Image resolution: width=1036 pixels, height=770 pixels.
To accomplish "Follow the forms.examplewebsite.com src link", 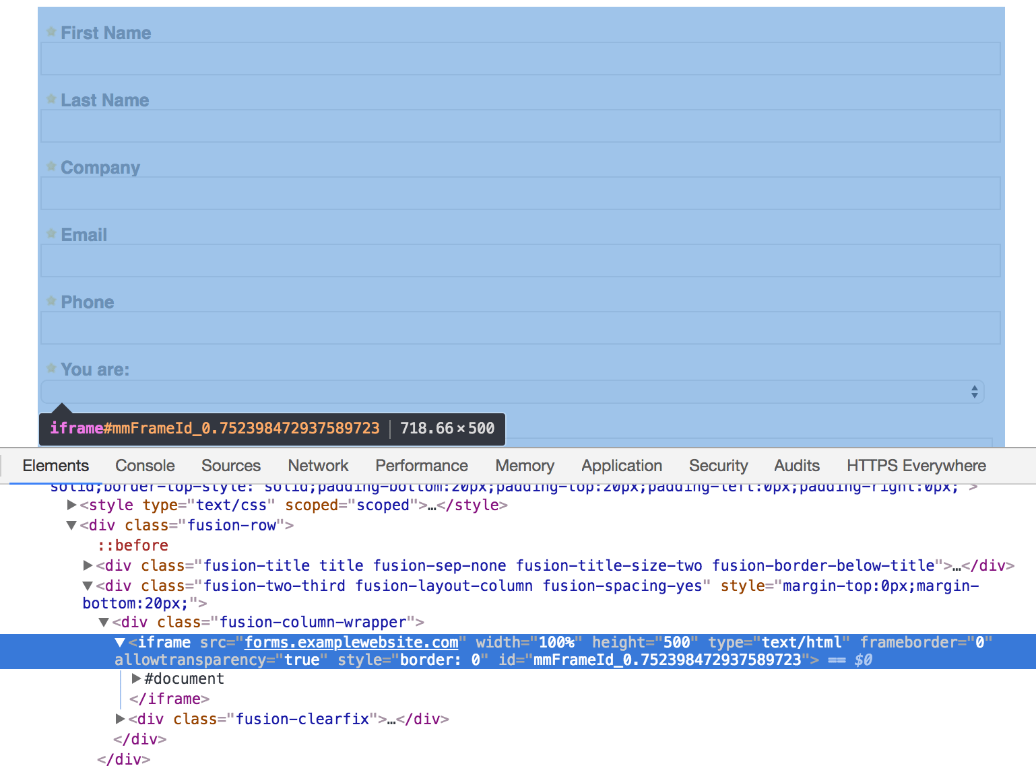I will 352,642.
